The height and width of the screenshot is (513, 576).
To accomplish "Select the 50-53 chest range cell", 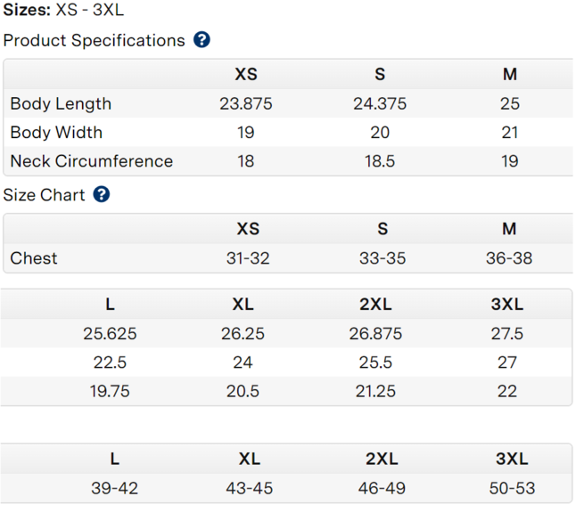I will (513, 489).
